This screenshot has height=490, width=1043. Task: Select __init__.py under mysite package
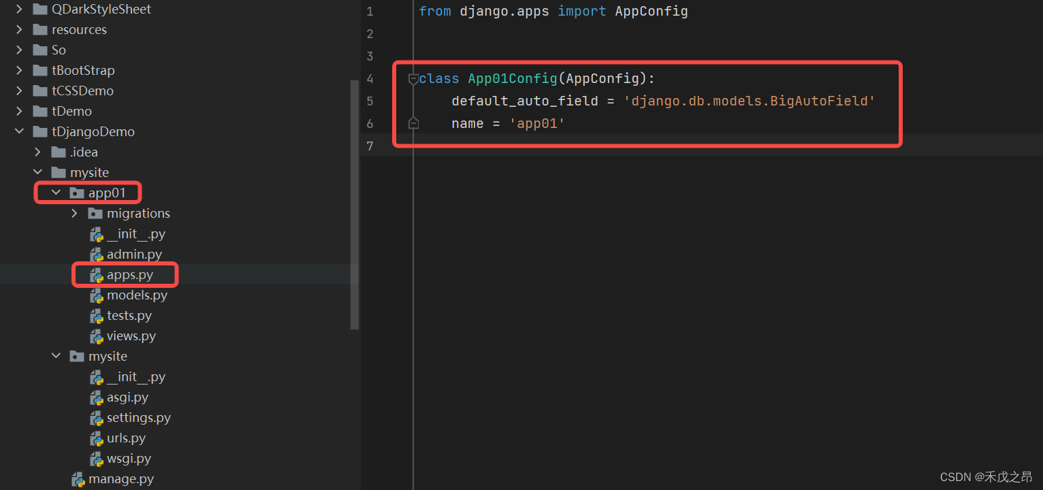coord(136,377)
